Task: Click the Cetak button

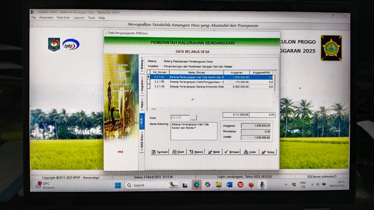Action: (250, 152)
